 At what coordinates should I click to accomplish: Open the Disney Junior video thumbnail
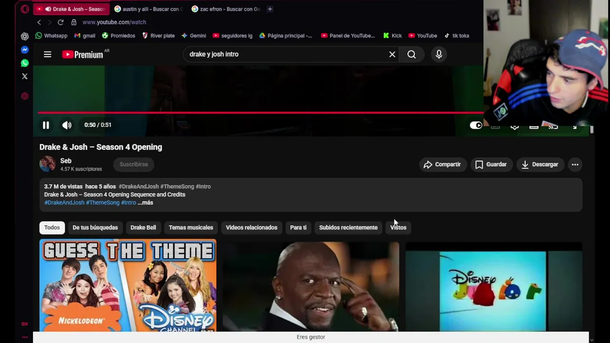[494, 286]
